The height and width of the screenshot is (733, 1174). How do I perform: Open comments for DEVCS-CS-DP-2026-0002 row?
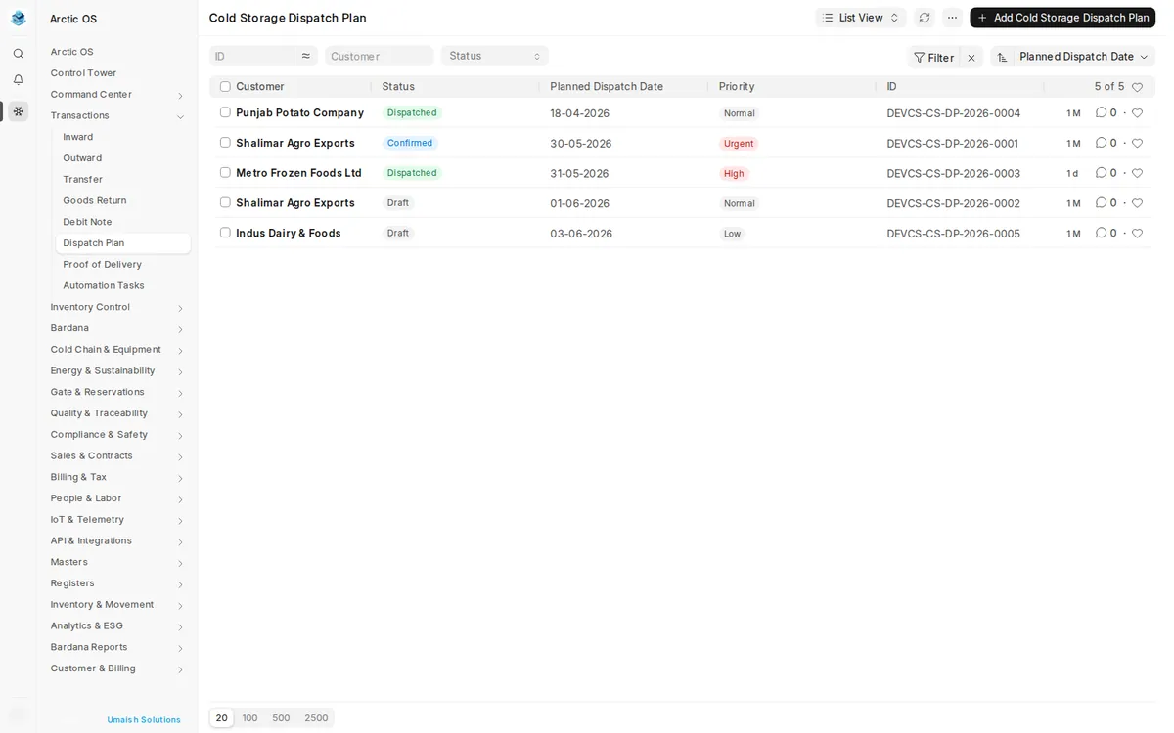[1106, 203]
